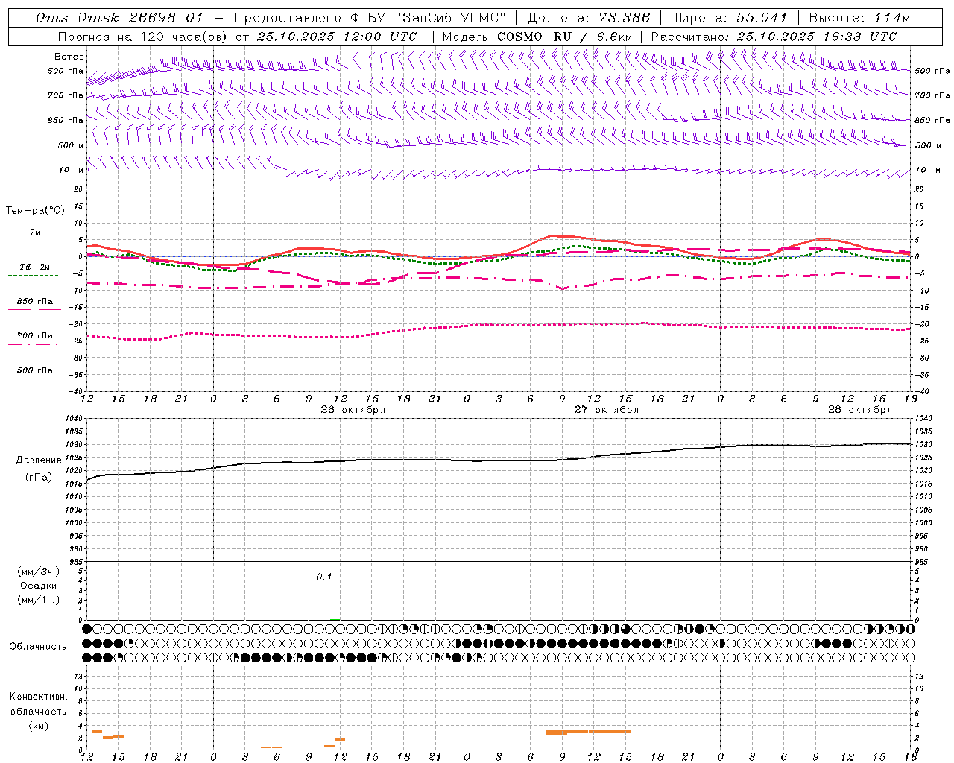Select the (мм/3ч.) precipitation unit label

(x=39, y=572)
